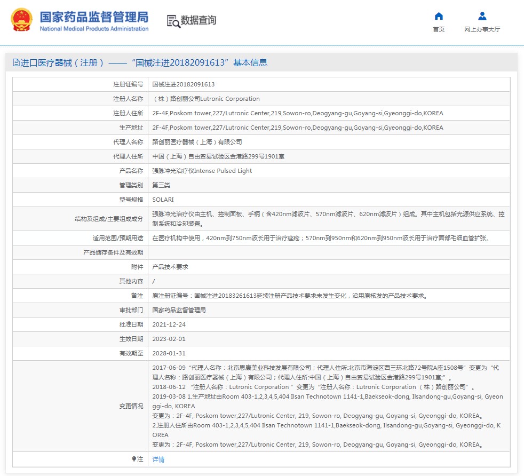Click the home icon labeled 首页
Viewport: 524px width, 476px height.
click(439, 16)
